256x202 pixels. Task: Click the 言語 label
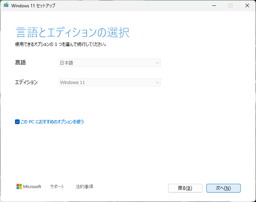20,62
